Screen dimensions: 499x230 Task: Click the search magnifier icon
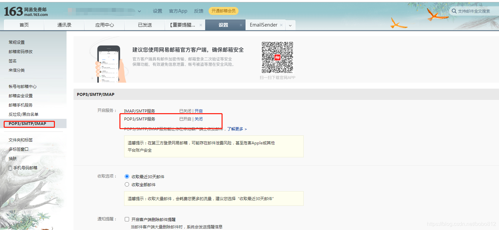tap(454, 11)
